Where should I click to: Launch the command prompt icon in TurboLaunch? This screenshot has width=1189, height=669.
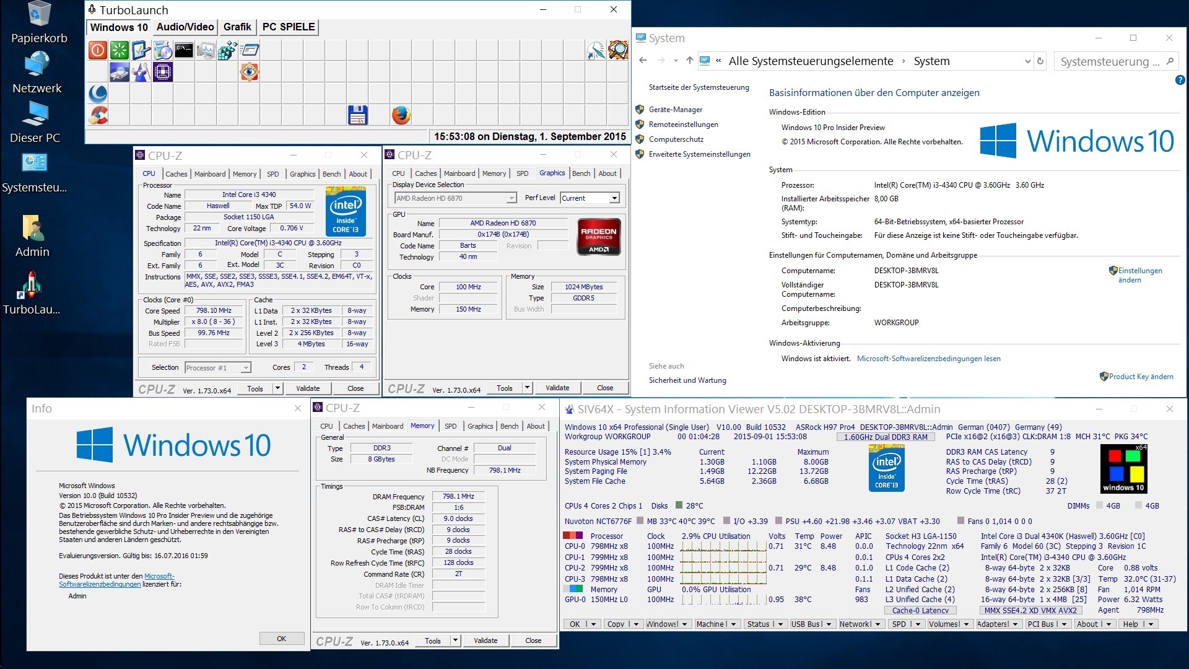click(184, 50)
